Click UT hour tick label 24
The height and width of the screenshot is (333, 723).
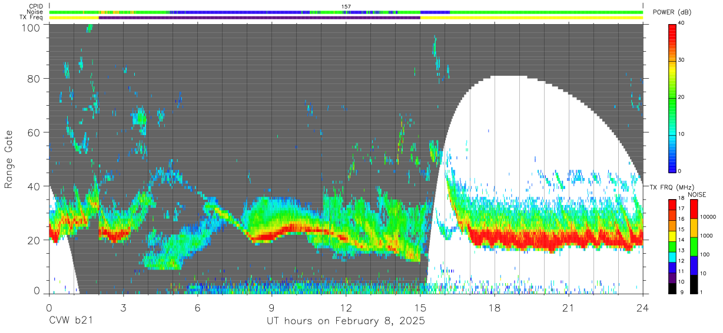[x=642, y=308]
